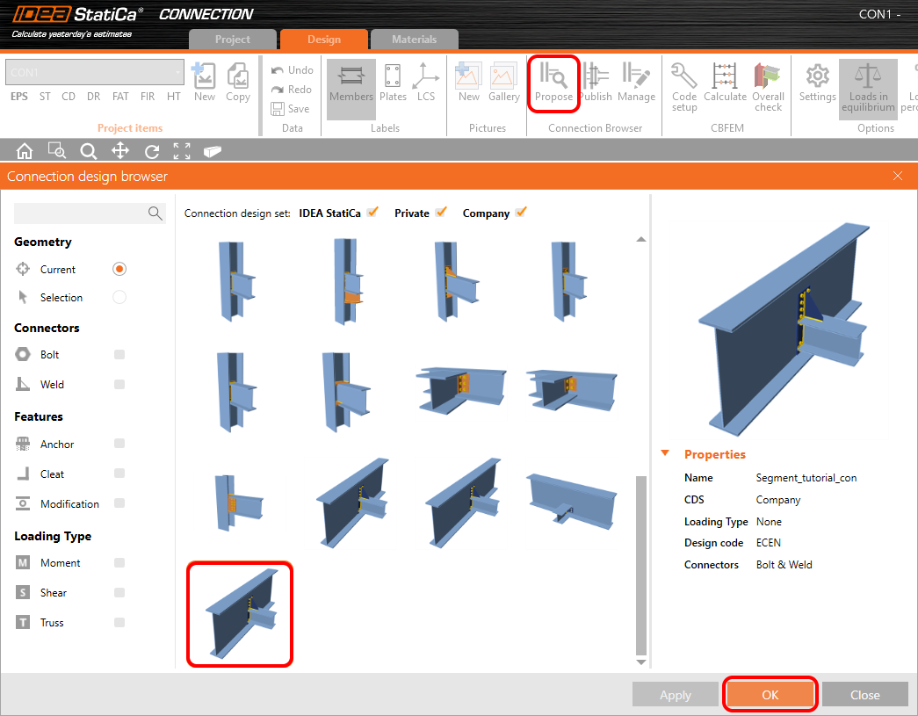The width and height of the screenshot is (918, 716).
Task: Save the project data
Action: pyautogui.click(x=291, y=109)
